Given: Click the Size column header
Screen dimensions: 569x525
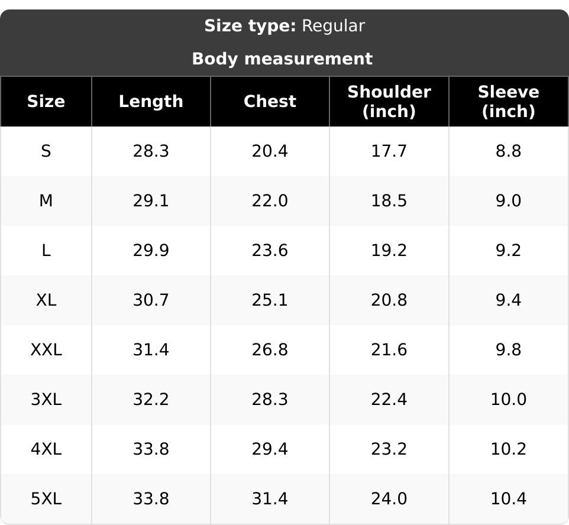Looking at the screenshot, I should (46, 101).
